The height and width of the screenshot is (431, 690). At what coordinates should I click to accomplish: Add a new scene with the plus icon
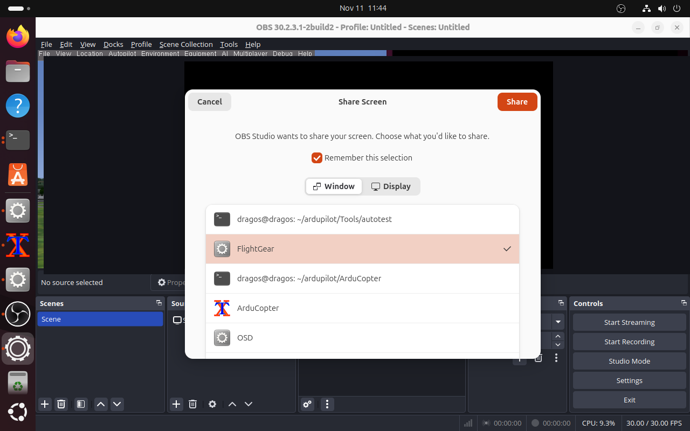45,404
